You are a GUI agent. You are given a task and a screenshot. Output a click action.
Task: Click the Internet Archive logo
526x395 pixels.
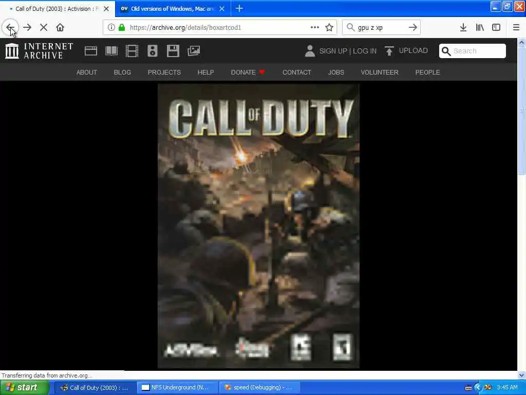click(39, 51)
